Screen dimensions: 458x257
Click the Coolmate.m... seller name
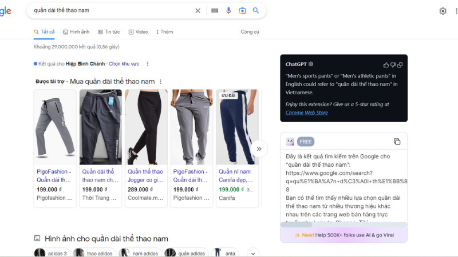[145, 198]
